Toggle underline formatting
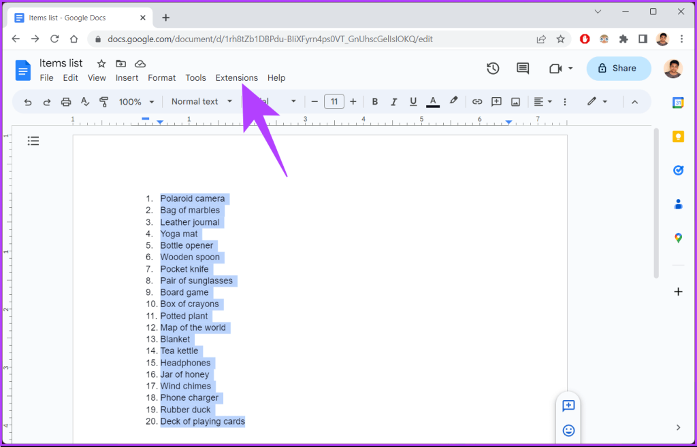697x447 pixels. tap(413, 101)
